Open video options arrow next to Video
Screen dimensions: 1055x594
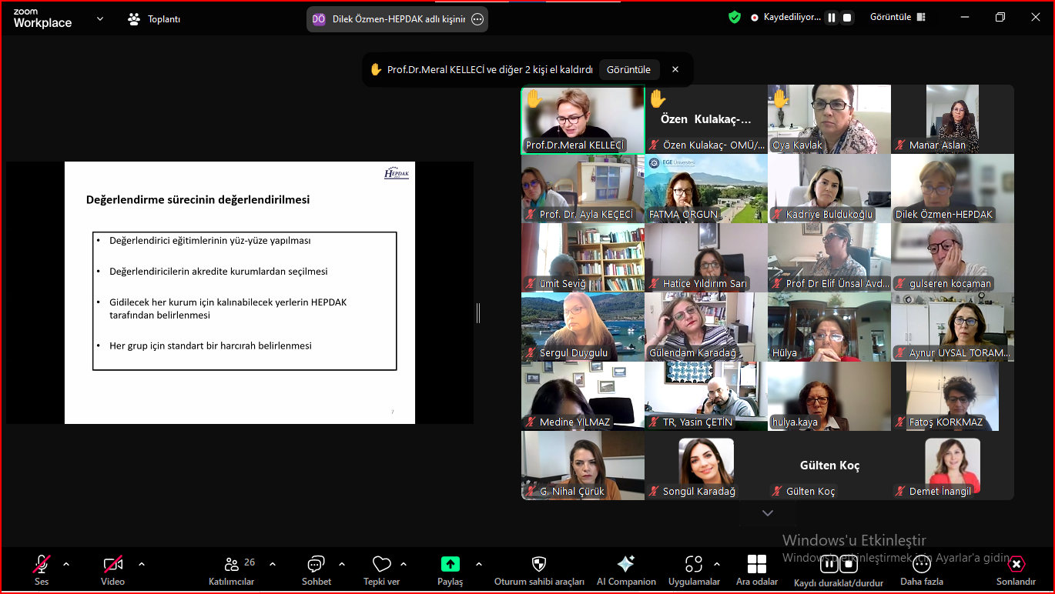click(x=142, y=564)
